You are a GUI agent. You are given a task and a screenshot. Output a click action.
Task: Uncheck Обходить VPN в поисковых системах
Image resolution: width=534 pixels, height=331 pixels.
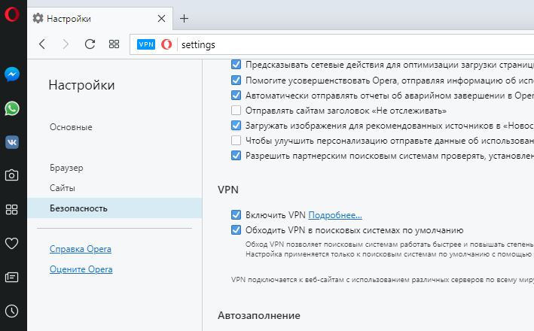pyautogui.click(x=236, y=230)
